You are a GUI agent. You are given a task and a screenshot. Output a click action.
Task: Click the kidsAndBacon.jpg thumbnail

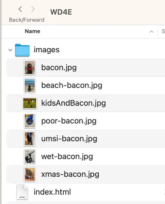point(30,103)
